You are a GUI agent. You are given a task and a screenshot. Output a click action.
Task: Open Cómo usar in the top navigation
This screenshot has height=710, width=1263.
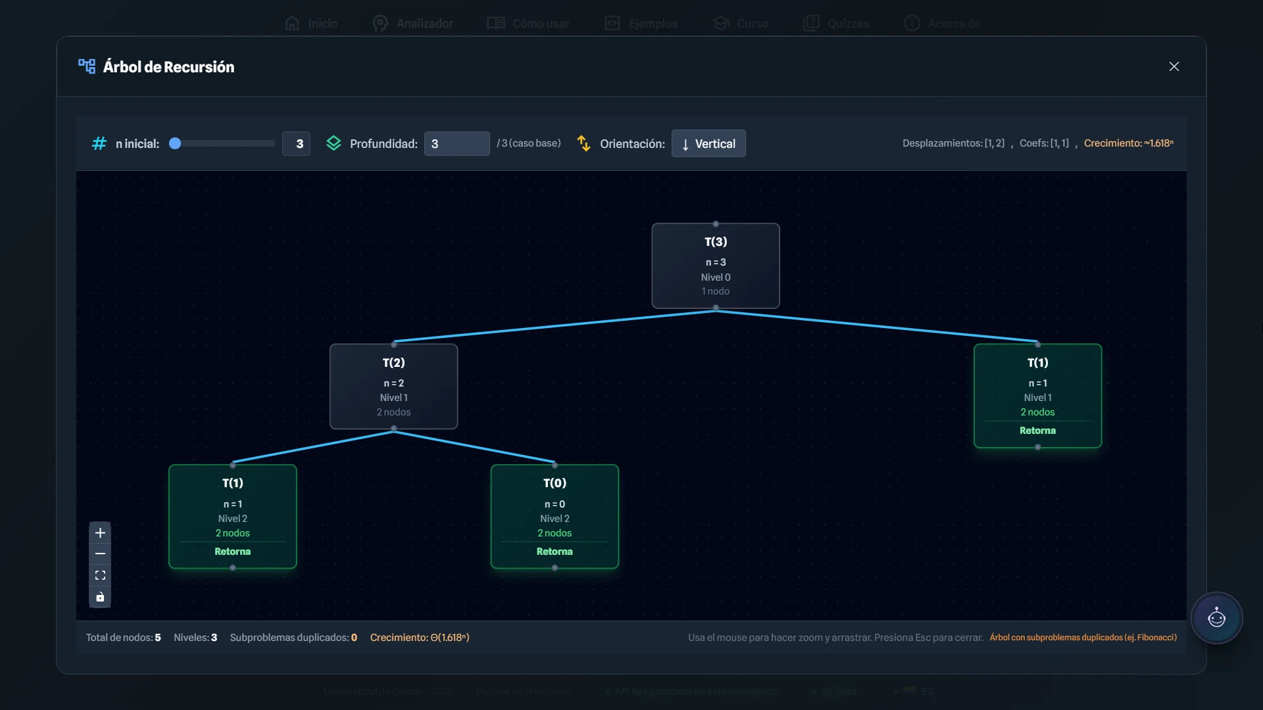pos(528,24)
